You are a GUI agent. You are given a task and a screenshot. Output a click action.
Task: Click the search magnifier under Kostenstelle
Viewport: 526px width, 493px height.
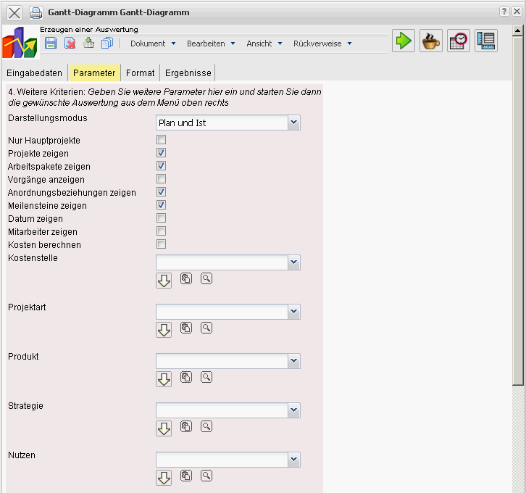tap(206, 278)
